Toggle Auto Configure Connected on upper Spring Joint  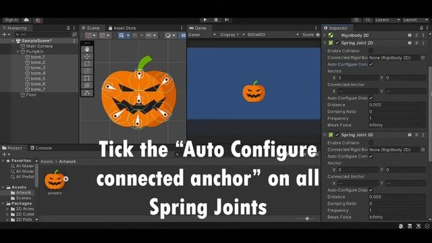click(371, 64)
